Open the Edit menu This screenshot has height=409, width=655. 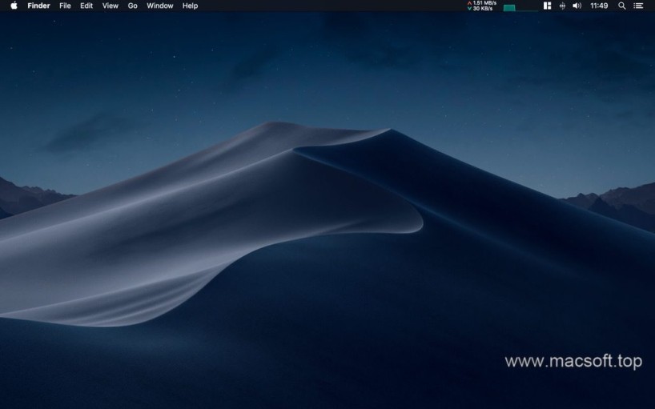(x=86, y=6)
